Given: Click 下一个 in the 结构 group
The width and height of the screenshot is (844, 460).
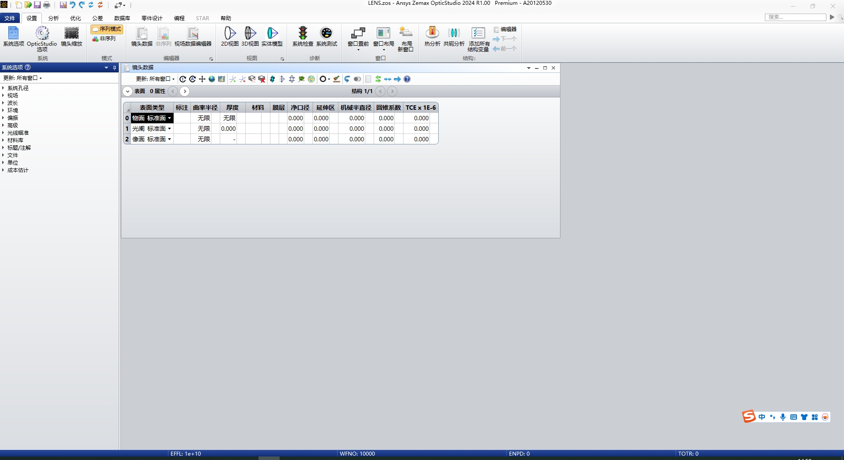Looking at the screenshot, I should [x=505, y=39].
